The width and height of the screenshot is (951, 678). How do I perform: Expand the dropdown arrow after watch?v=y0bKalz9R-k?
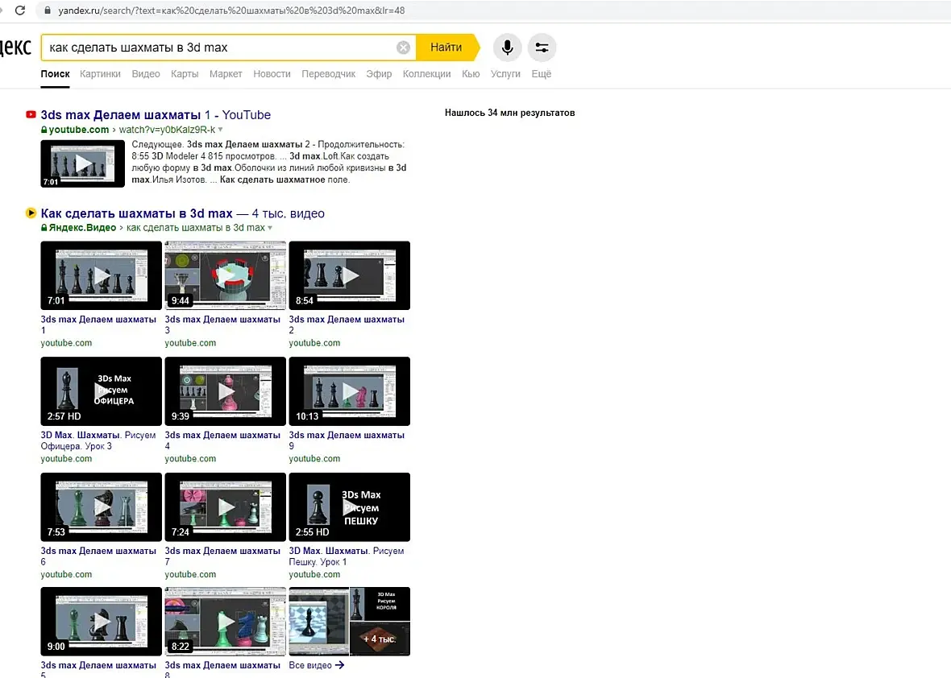click(x=220, y=130)
